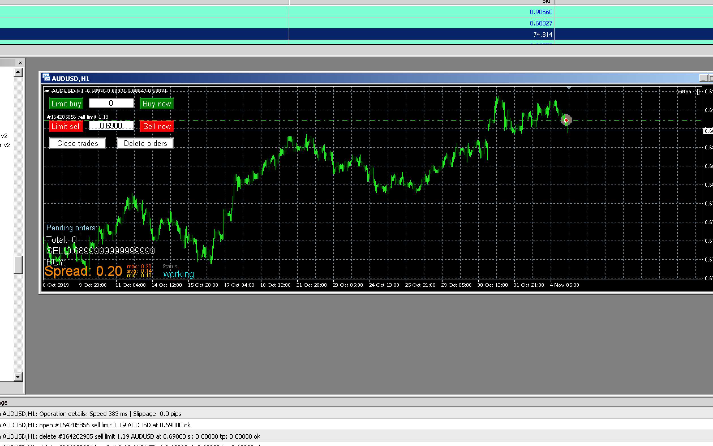Click the '8 Oct 2019' time axis label

tap(56, 285)
